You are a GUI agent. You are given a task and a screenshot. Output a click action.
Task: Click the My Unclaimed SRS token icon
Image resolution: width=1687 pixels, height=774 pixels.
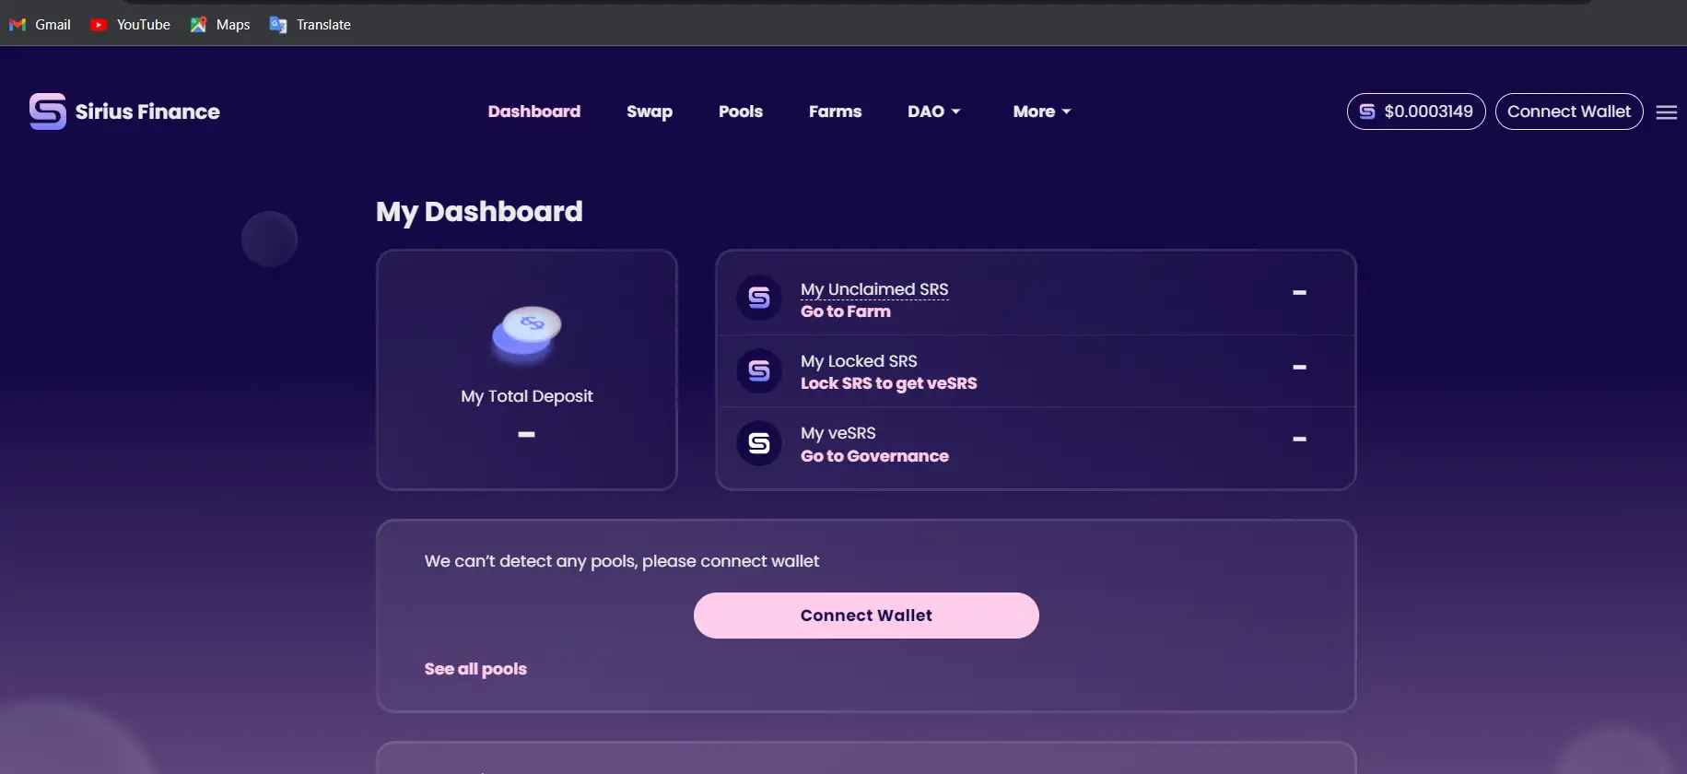point(759,298)
